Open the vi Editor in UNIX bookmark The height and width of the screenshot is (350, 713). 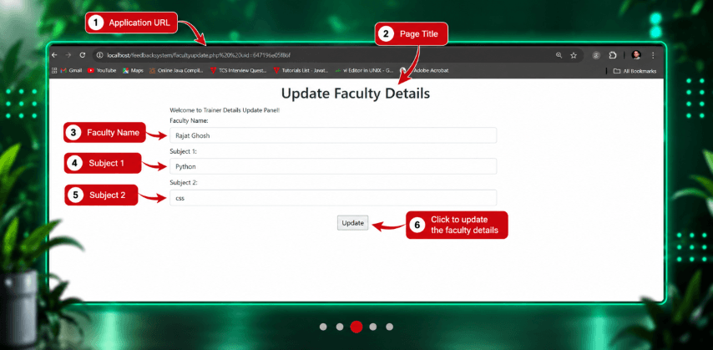(x=364, y=70)
